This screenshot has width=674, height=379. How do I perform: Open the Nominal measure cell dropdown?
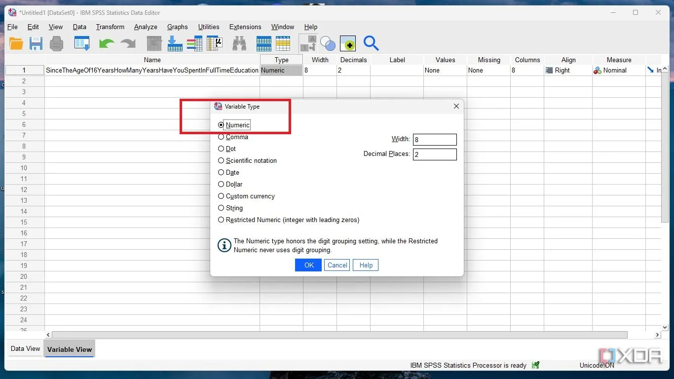[x=619, y=70]
